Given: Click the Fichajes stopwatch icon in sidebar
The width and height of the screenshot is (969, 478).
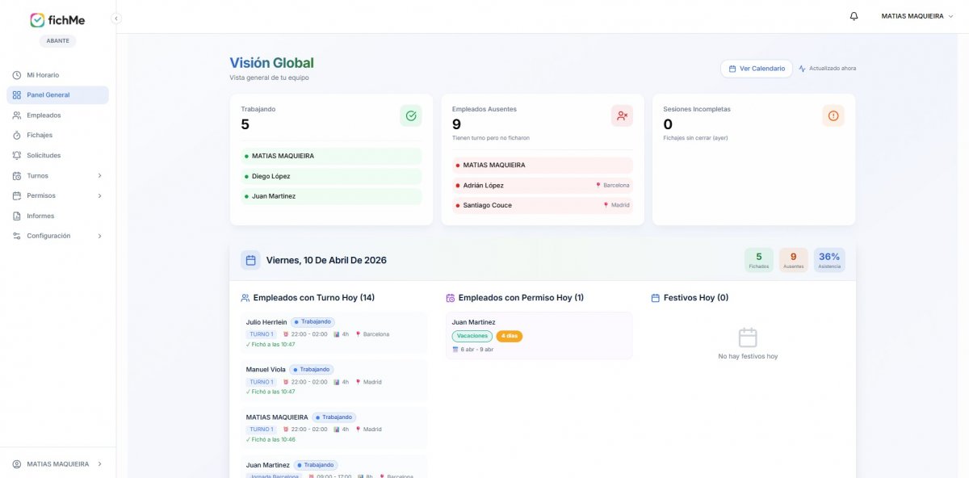Looking at the screenshot, I should click(17, 136).
